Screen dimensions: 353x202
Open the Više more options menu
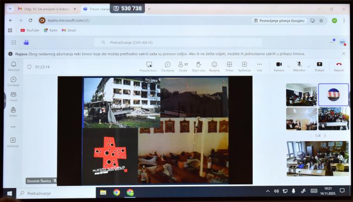tap(259, 65)
